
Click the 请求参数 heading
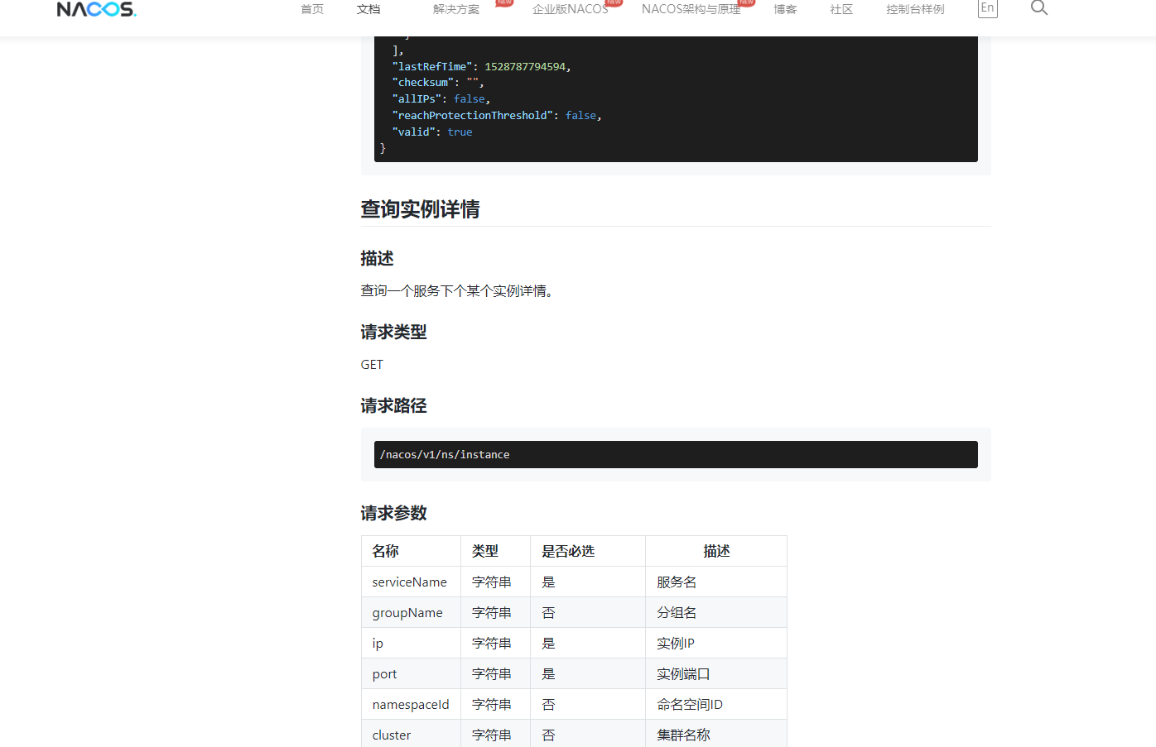(x=393, y=514)
